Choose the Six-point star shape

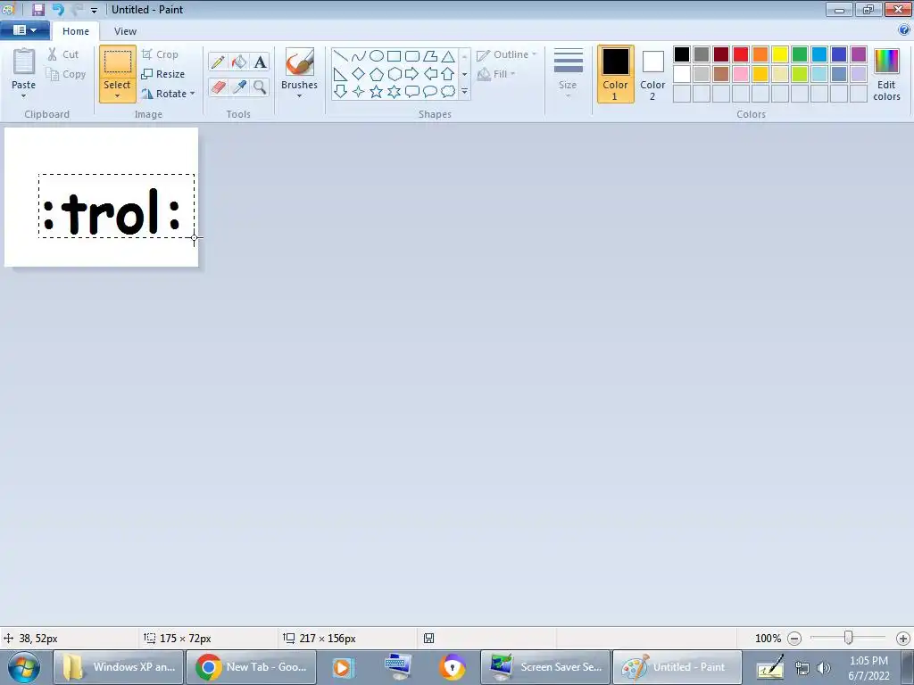pos(394,92)
